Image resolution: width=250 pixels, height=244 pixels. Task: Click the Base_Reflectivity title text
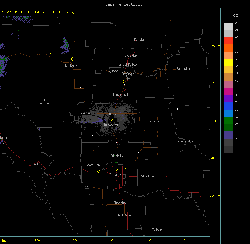pyautogui.click(x=125, y=4)
